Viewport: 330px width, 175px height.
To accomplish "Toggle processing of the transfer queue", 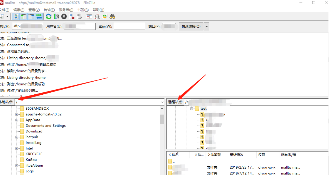I will (56, 17).
